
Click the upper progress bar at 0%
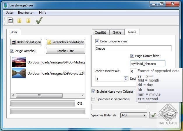pos(43,104)
